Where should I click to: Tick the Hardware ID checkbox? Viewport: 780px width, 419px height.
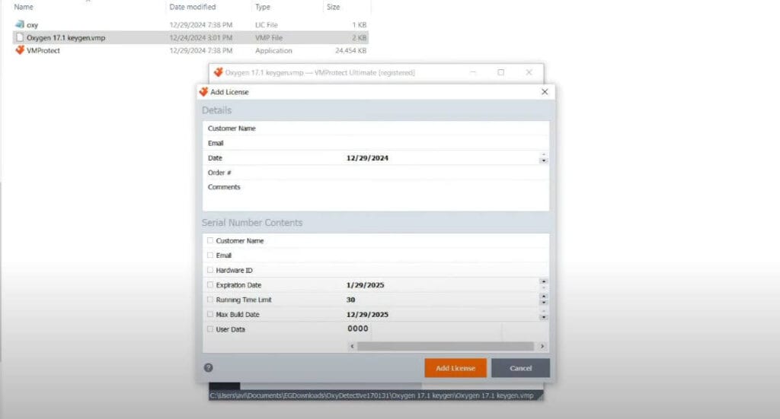coord(210,270)
